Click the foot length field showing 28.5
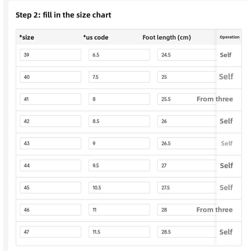Viewport: 251px width, 251px height. point(187,232)
